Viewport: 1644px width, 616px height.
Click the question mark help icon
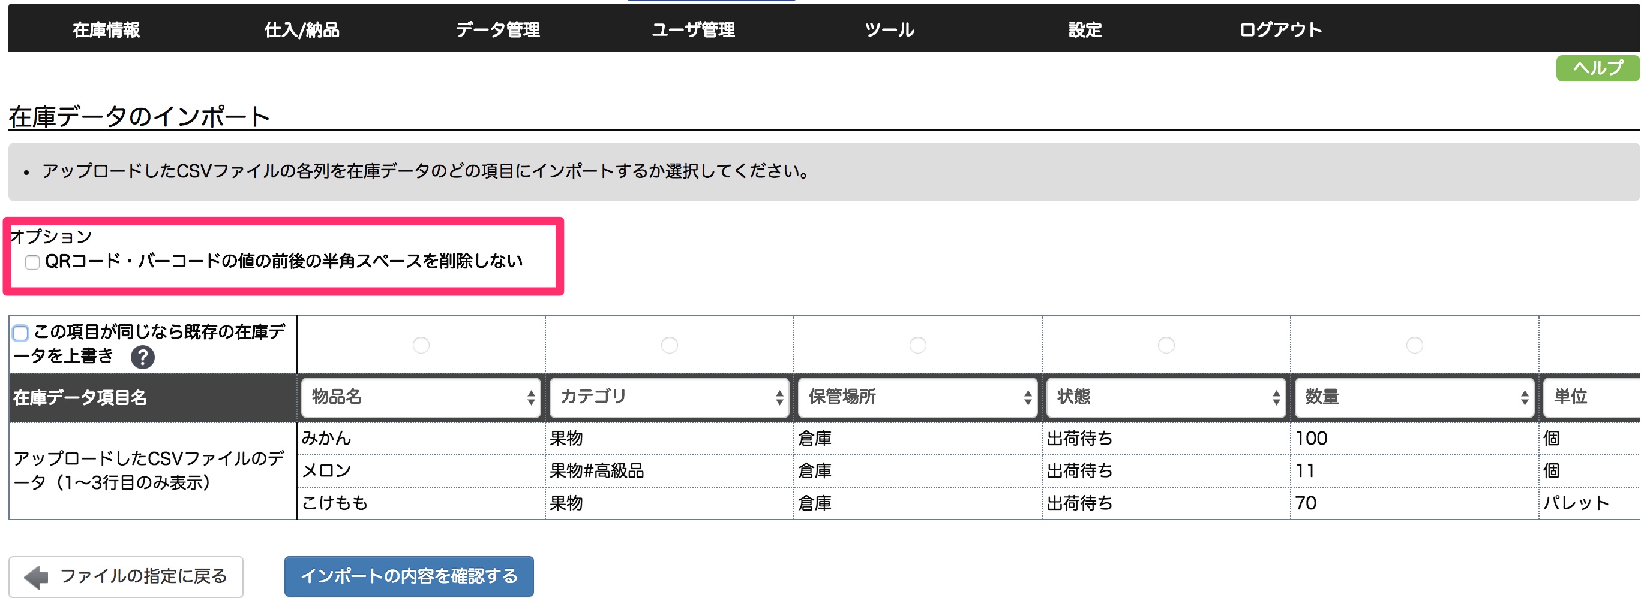pos(142,357)
